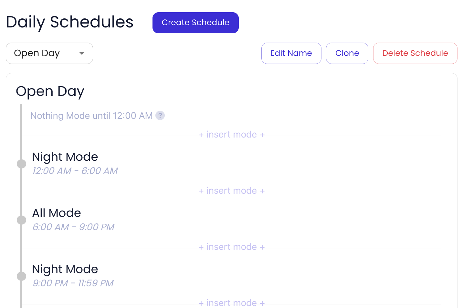Click the Nothing Mode help question icon

(x=160, y=116)
